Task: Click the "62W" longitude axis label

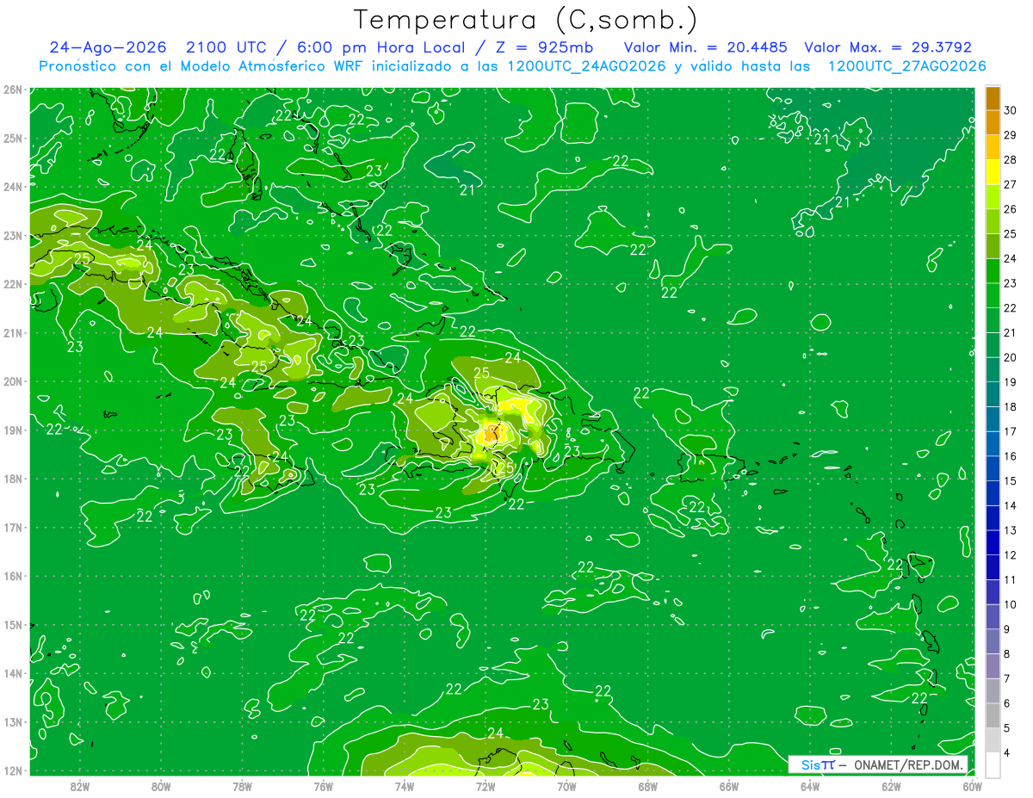Action: [892, 786]
